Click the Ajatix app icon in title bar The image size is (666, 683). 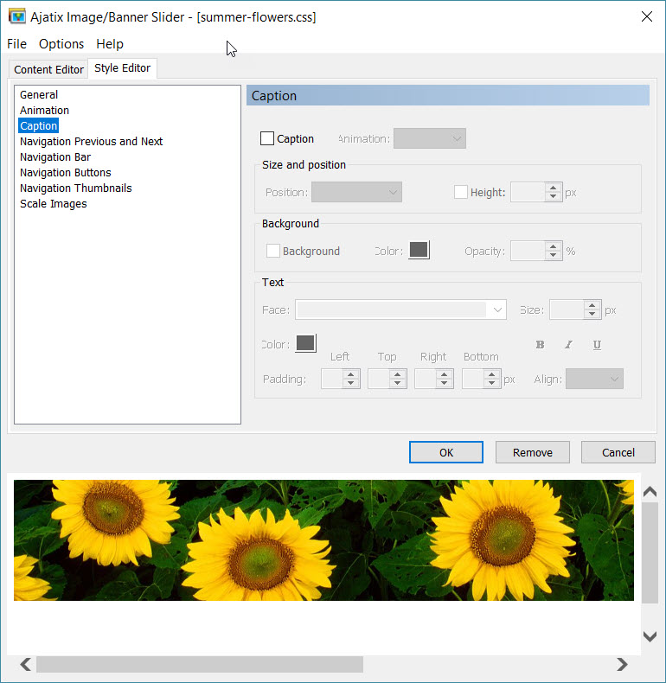tap(17, 16)
